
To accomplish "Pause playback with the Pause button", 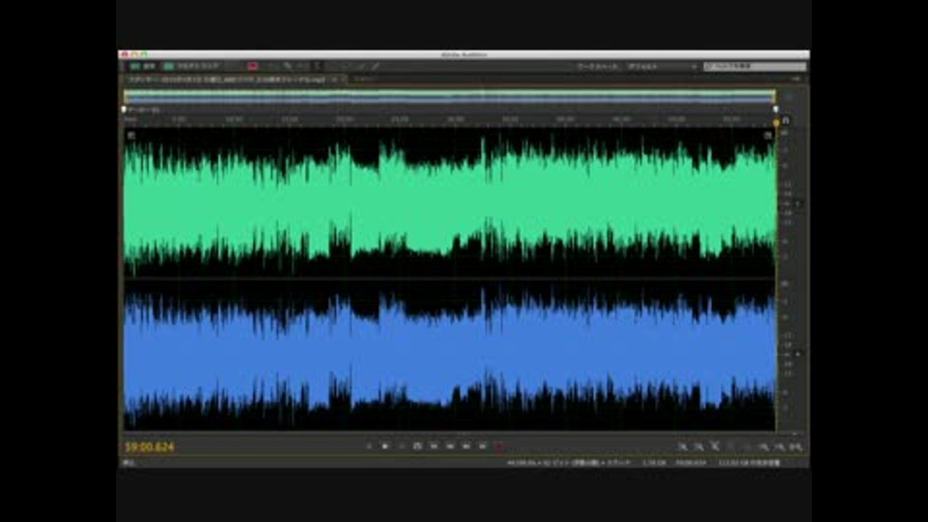I will (401, 447).
